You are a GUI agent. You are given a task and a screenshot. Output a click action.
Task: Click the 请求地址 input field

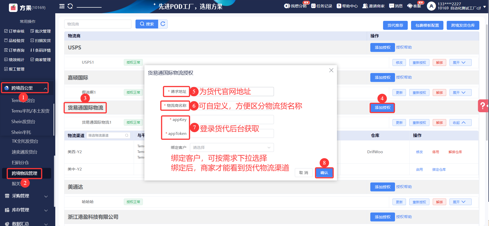coord(232,92)
